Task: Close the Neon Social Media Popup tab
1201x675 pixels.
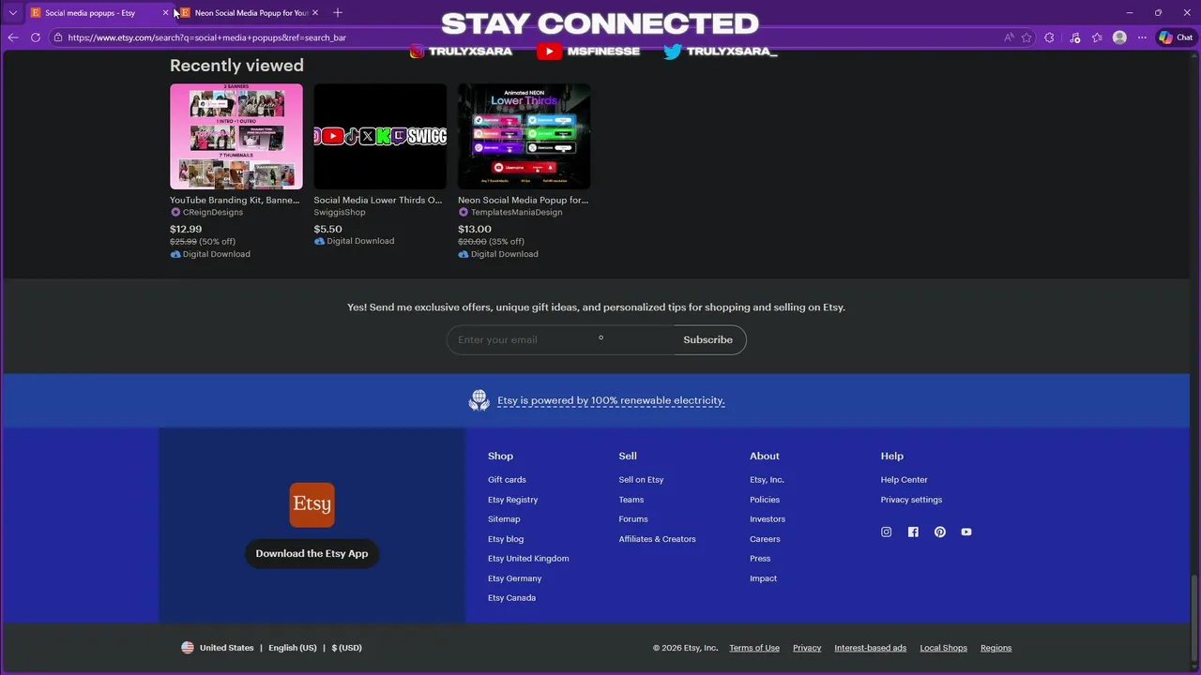Action: (315, 13)
